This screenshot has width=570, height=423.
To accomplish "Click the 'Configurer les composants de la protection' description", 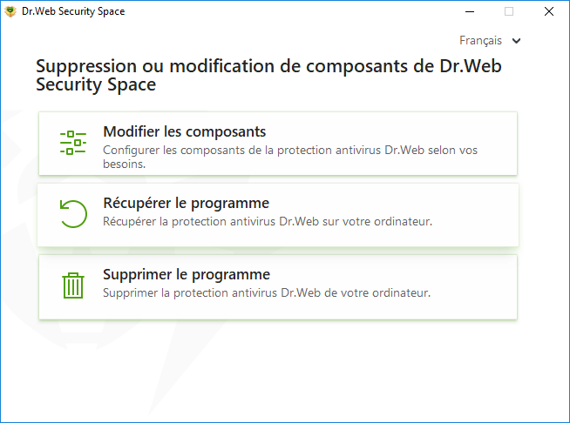I will coord(290,157).
